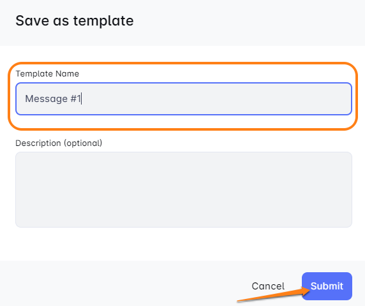Viewport: 365px width, 306px height.
Task: Click the "Save as template" heading
Action: coord(75,20)
